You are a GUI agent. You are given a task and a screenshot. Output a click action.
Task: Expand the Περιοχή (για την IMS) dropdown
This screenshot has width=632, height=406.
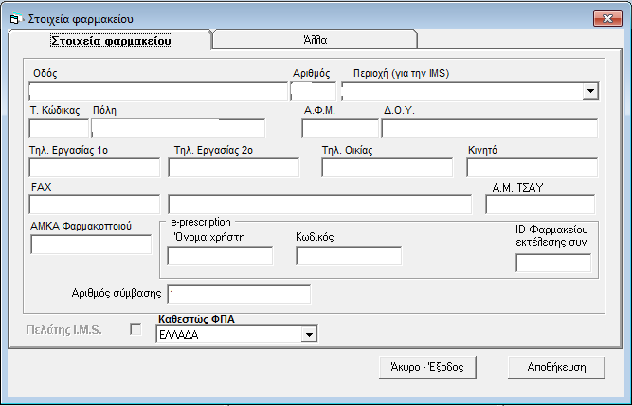(x=590, y=91)
